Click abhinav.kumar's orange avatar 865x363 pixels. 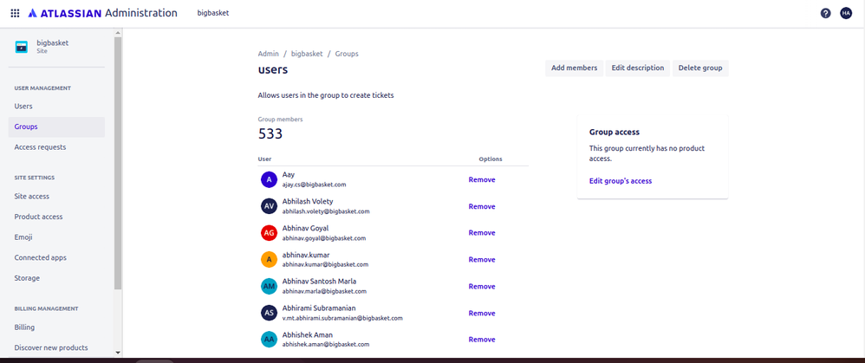click(269, 259)
